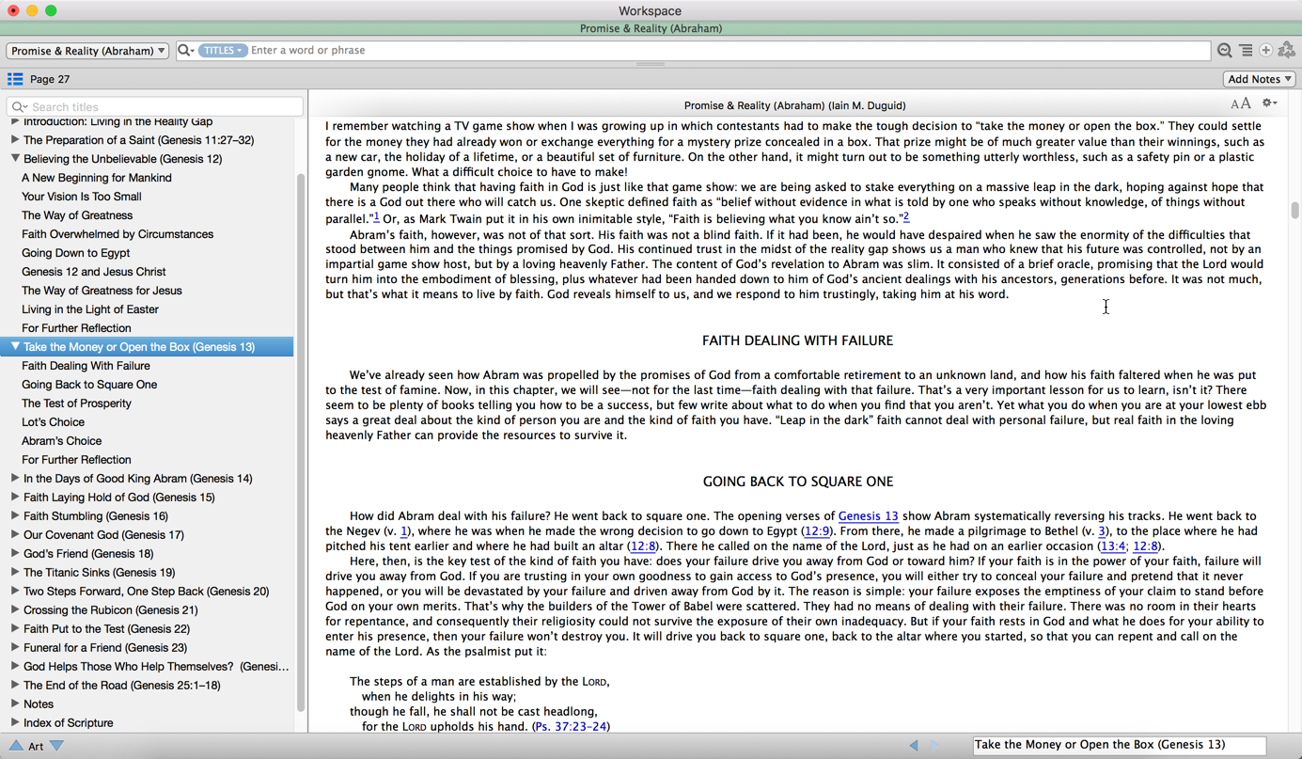This screenshot has height=759, width=1302.
Task: Select The Way of Greatness
Action: [77, 215]
